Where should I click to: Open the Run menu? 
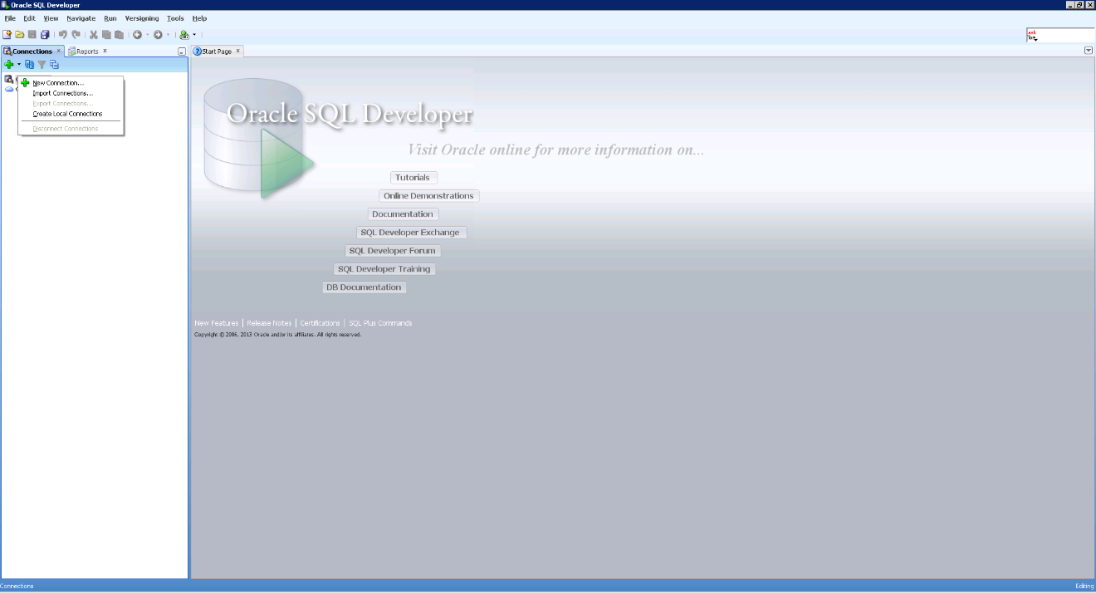[x=110, y=18]
